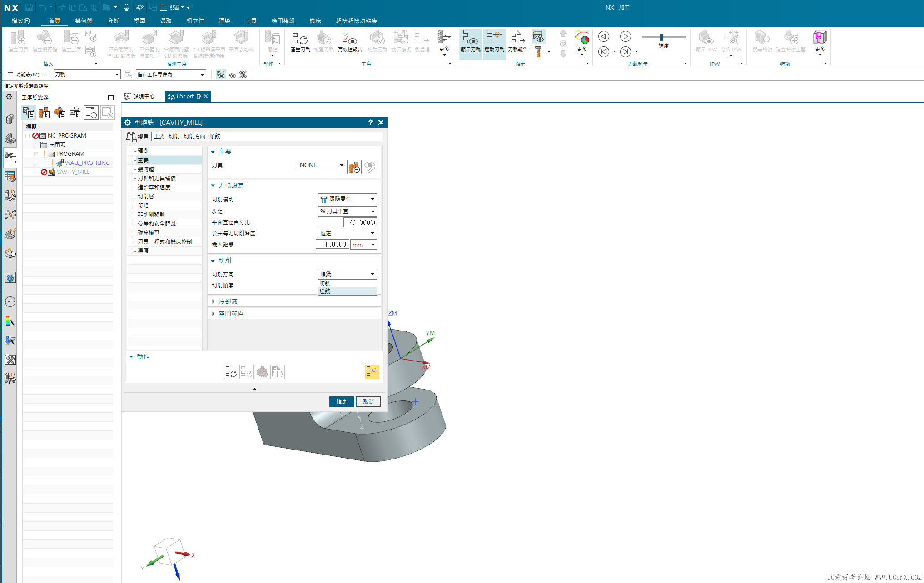Collapse the NC_PROGRAM tree node
924x583 pixels.
pos(27,136)
